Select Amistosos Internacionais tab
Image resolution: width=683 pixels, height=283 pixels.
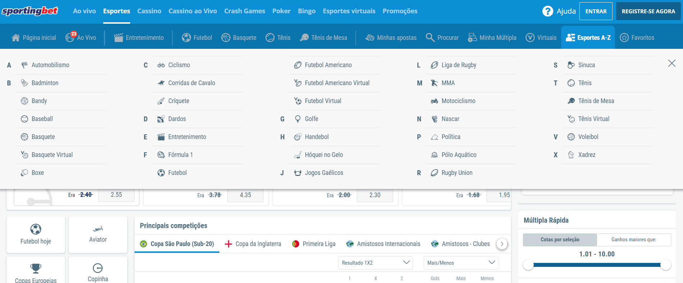[x=383, y=244]
